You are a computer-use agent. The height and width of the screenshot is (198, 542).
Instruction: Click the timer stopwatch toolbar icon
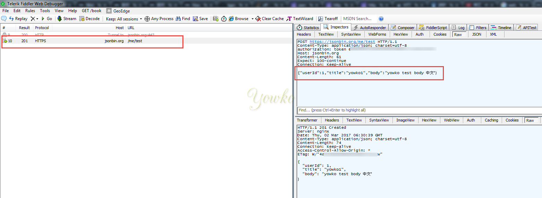(x=224, y=19)
